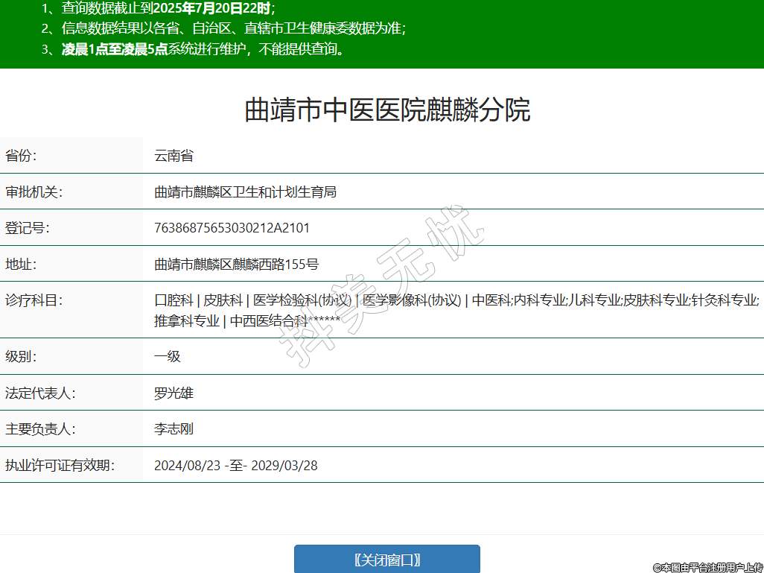Image resolution: width=764 pixels, height=573 pixels.
Task: Click the address value 曲靖市麒麟区麒麟西路155号
Action: click(236, 264)
